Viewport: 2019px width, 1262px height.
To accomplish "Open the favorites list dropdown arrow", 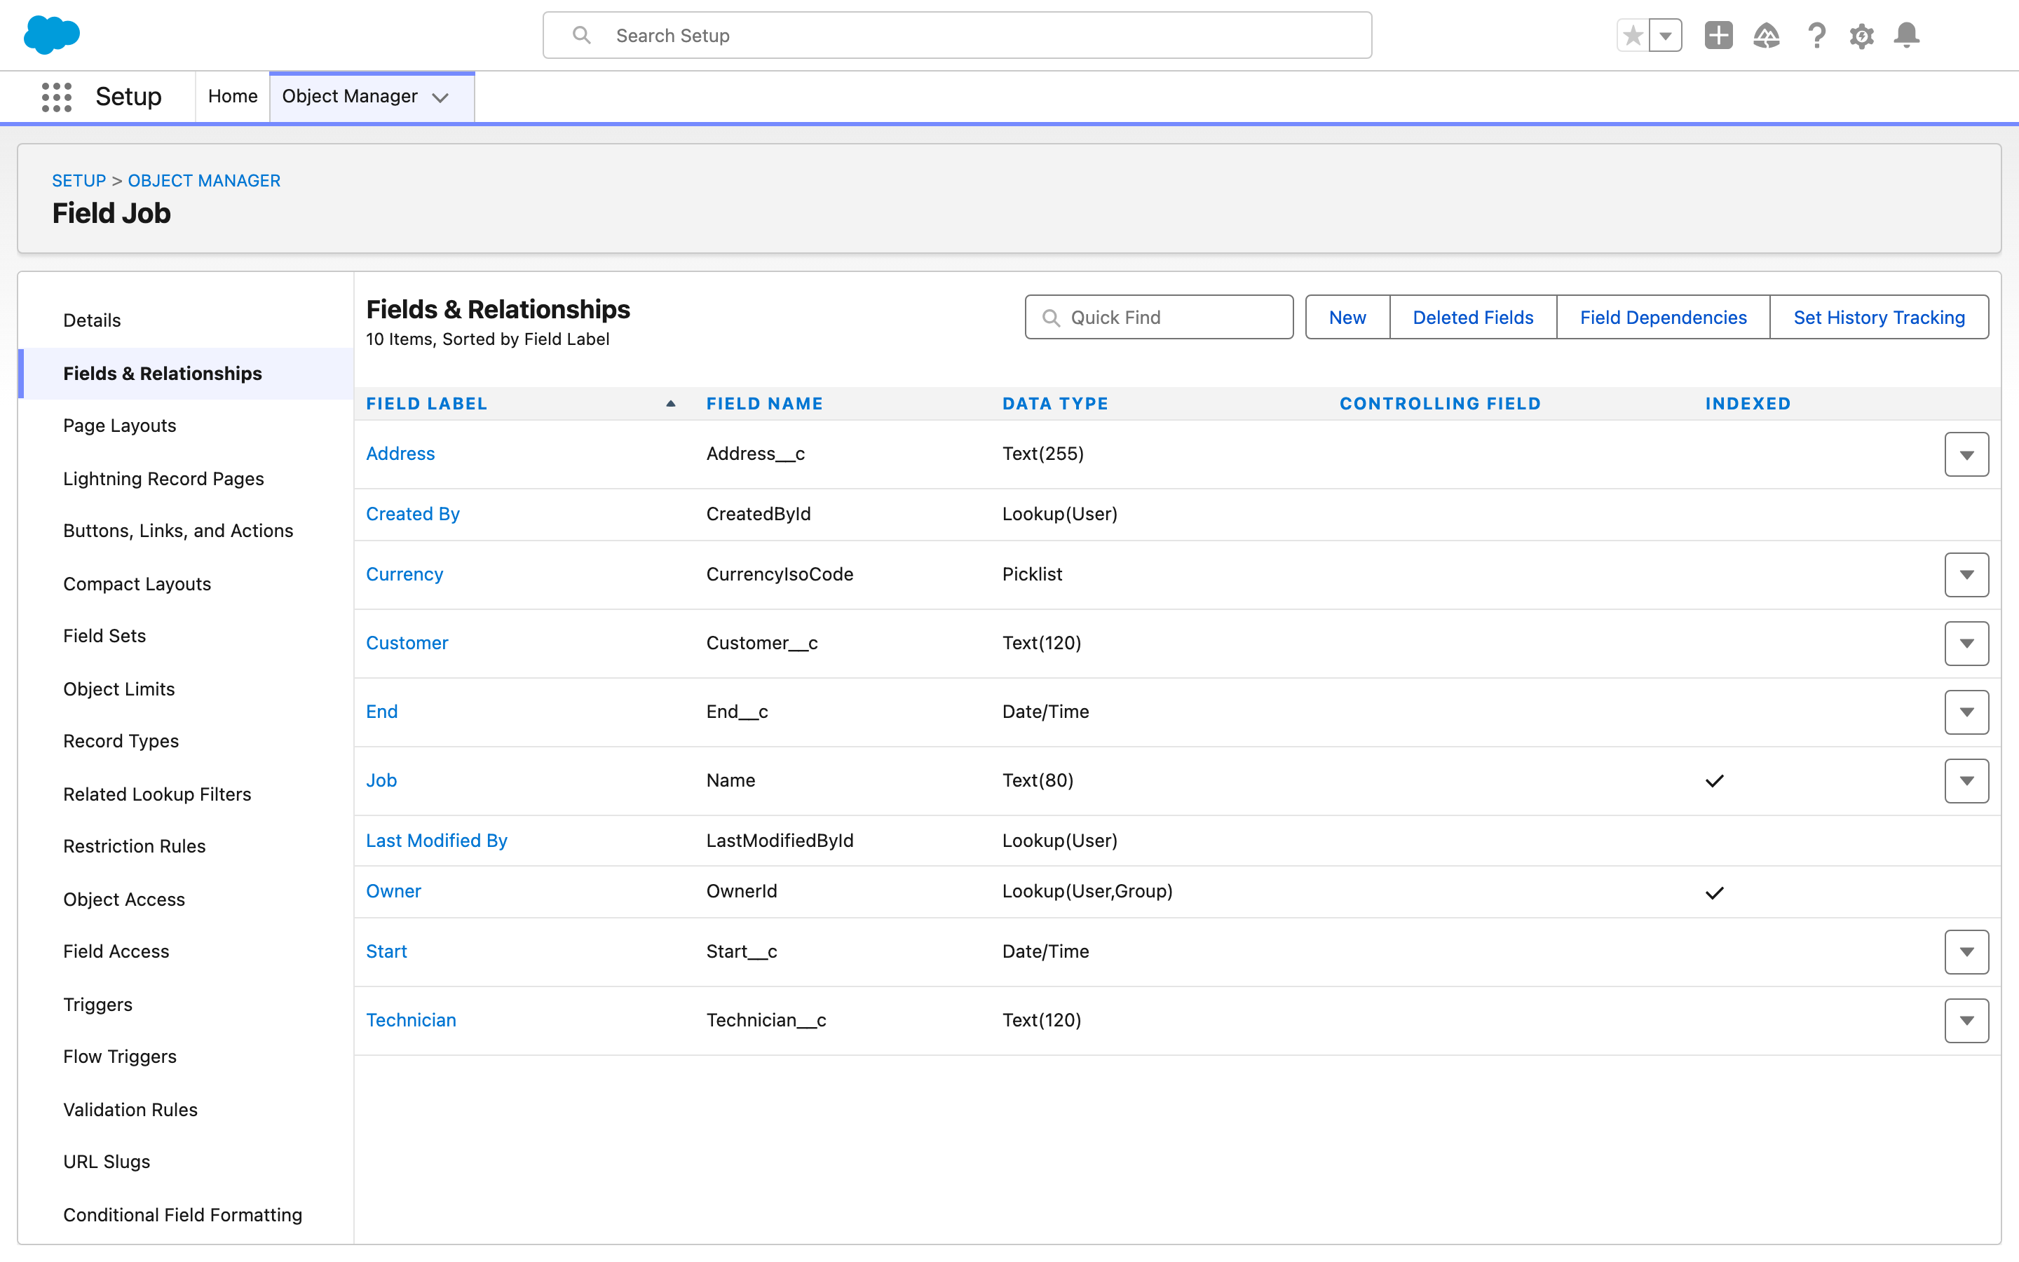I will click(x=1665, y=36).
